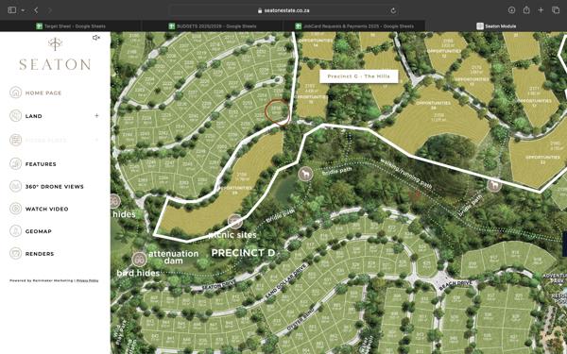Click the 360° Drone Views icon
Viewport: 567px width, 354px height.
(15, 186)
